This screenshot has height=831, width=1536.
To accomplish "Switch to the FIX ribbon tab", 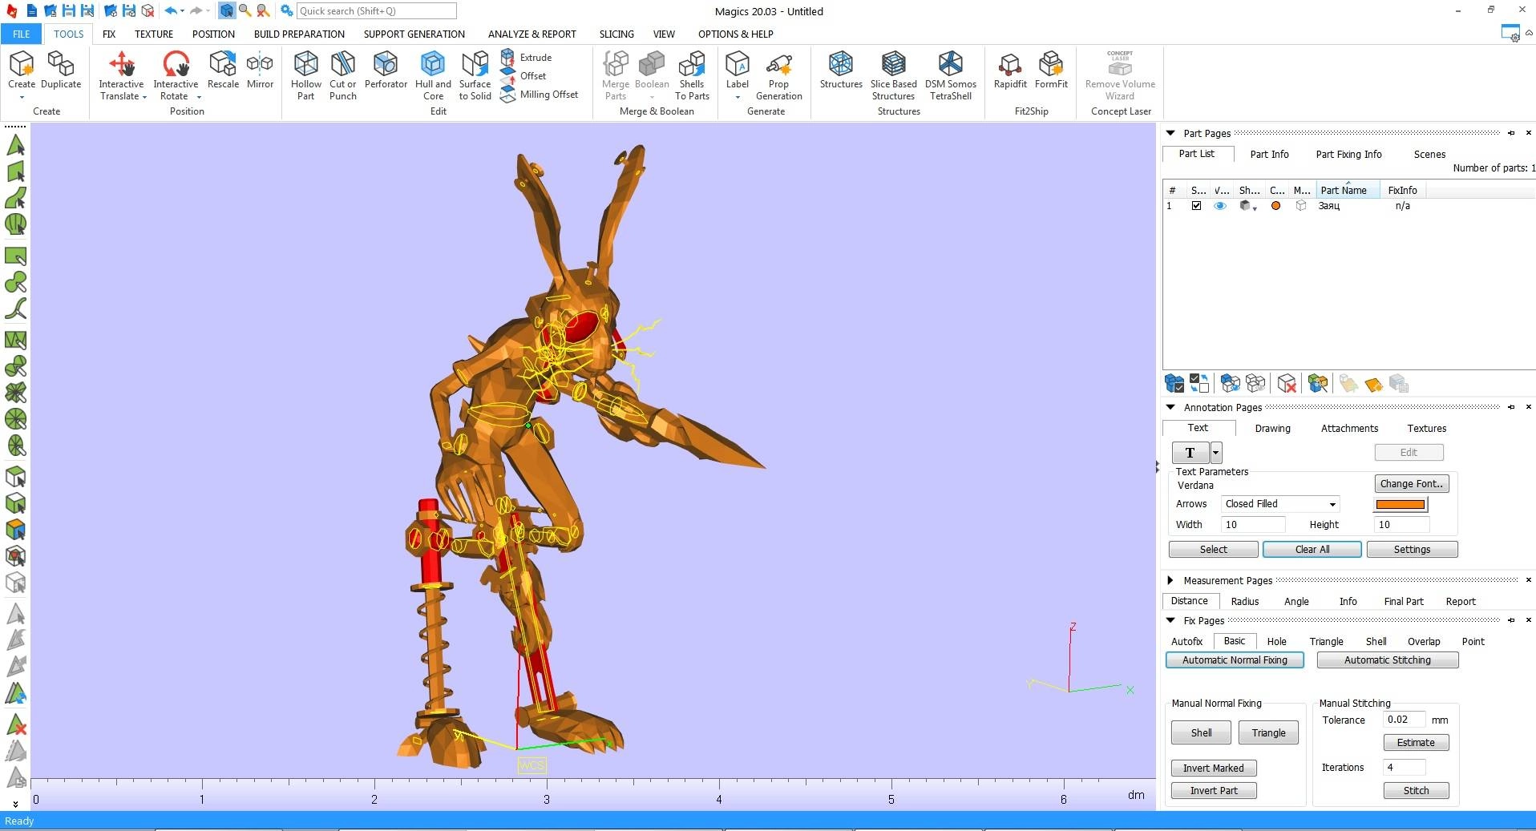I will coord(109,34).
